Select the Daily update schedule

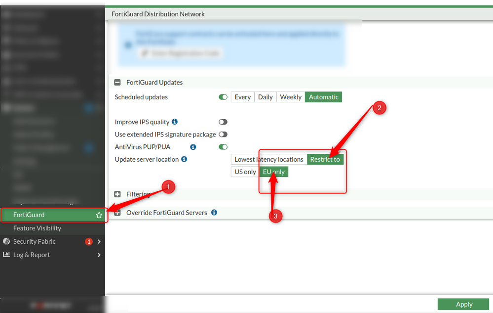coord(265,97)
